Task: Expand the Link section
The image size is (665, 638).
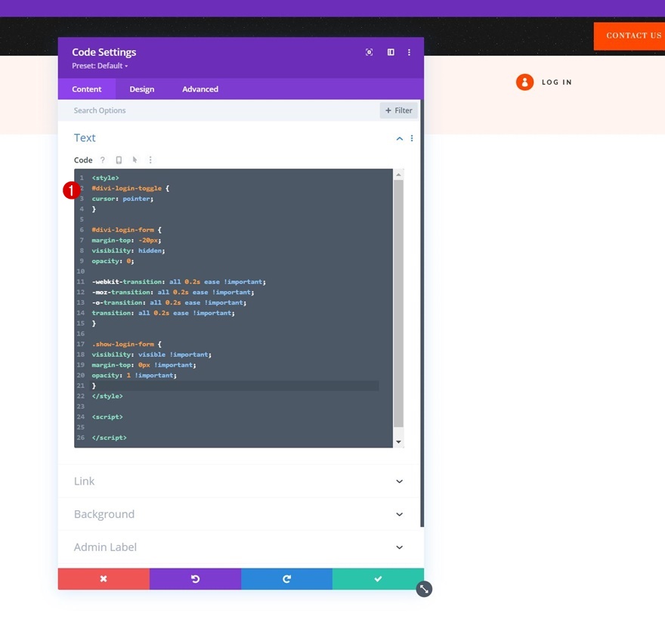Action: (x=239, y=481)
